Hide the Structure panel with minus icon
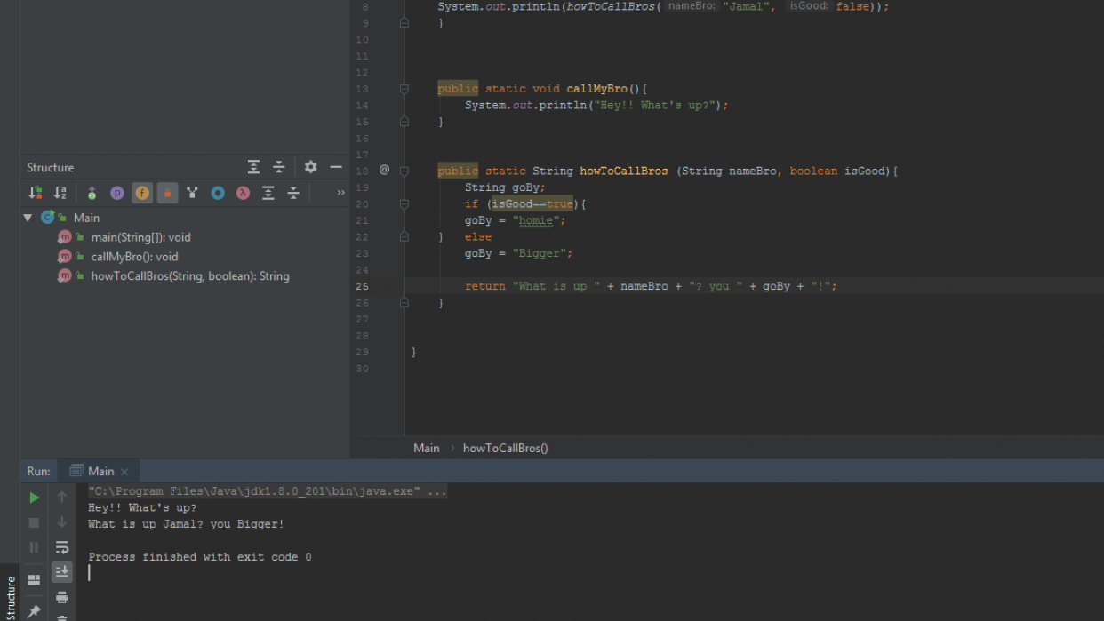Viewport: 1104px width, 621px height. [x=335, y=167]
